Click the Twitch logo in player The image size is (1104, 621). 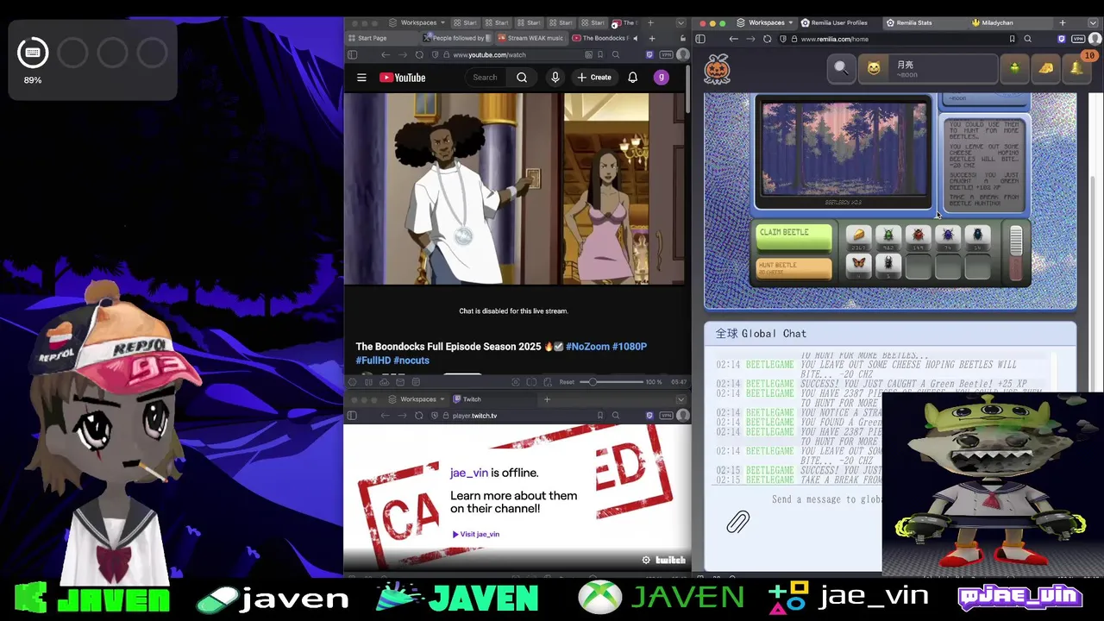click(670, 560)
